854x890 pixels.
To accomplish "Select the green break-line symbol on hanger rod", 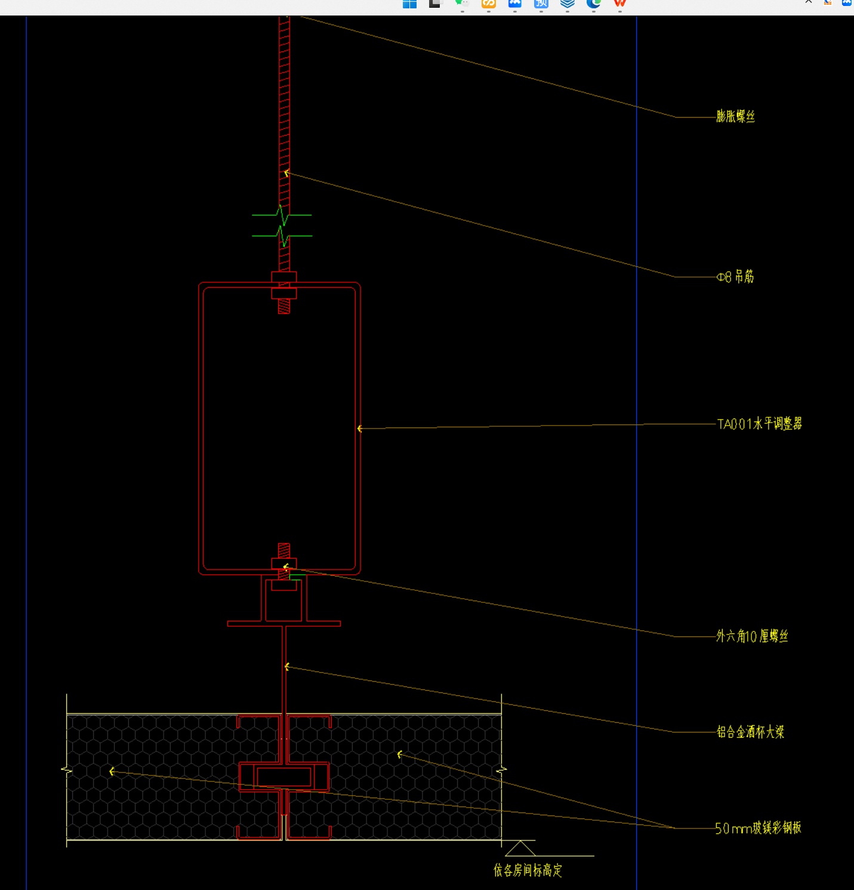I will coord(282,226).
